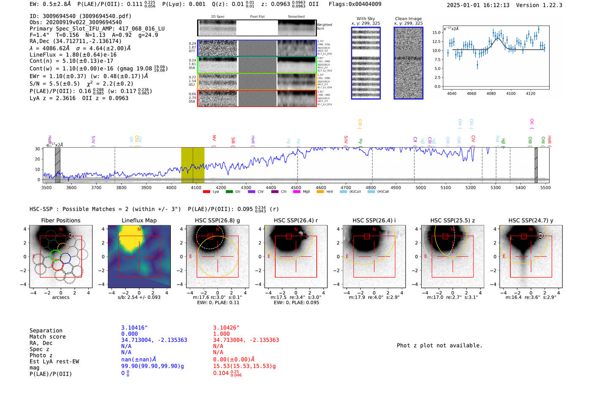Click the z: 0.0963 OII header value
This screenshot has width=592, height=403.
[x=290, y=4]
